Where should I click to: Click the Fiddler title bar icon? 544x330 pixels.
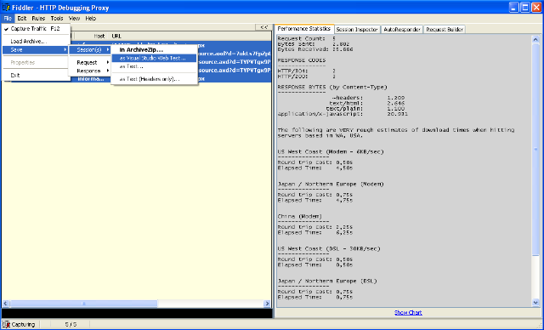(x=6, y=8)
